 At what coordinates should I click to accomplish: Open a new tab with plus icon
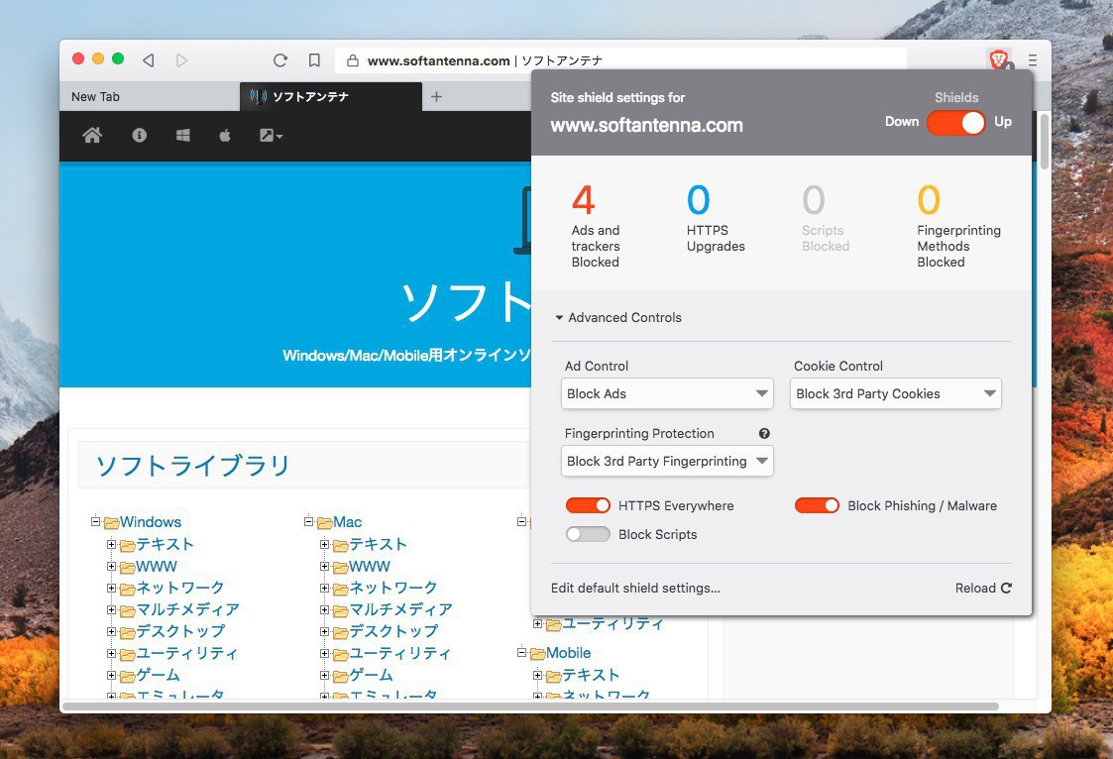click(x=436, y=96)
